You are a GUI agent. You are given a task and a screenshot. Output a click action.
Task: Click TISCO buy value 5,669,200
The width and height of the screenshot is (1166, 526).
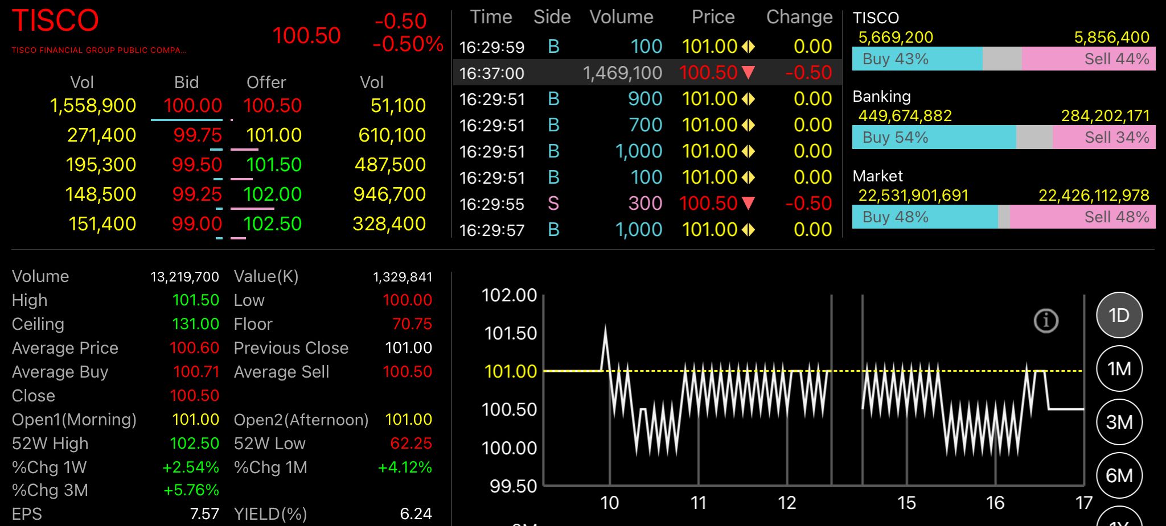click(x=896, y=38)
